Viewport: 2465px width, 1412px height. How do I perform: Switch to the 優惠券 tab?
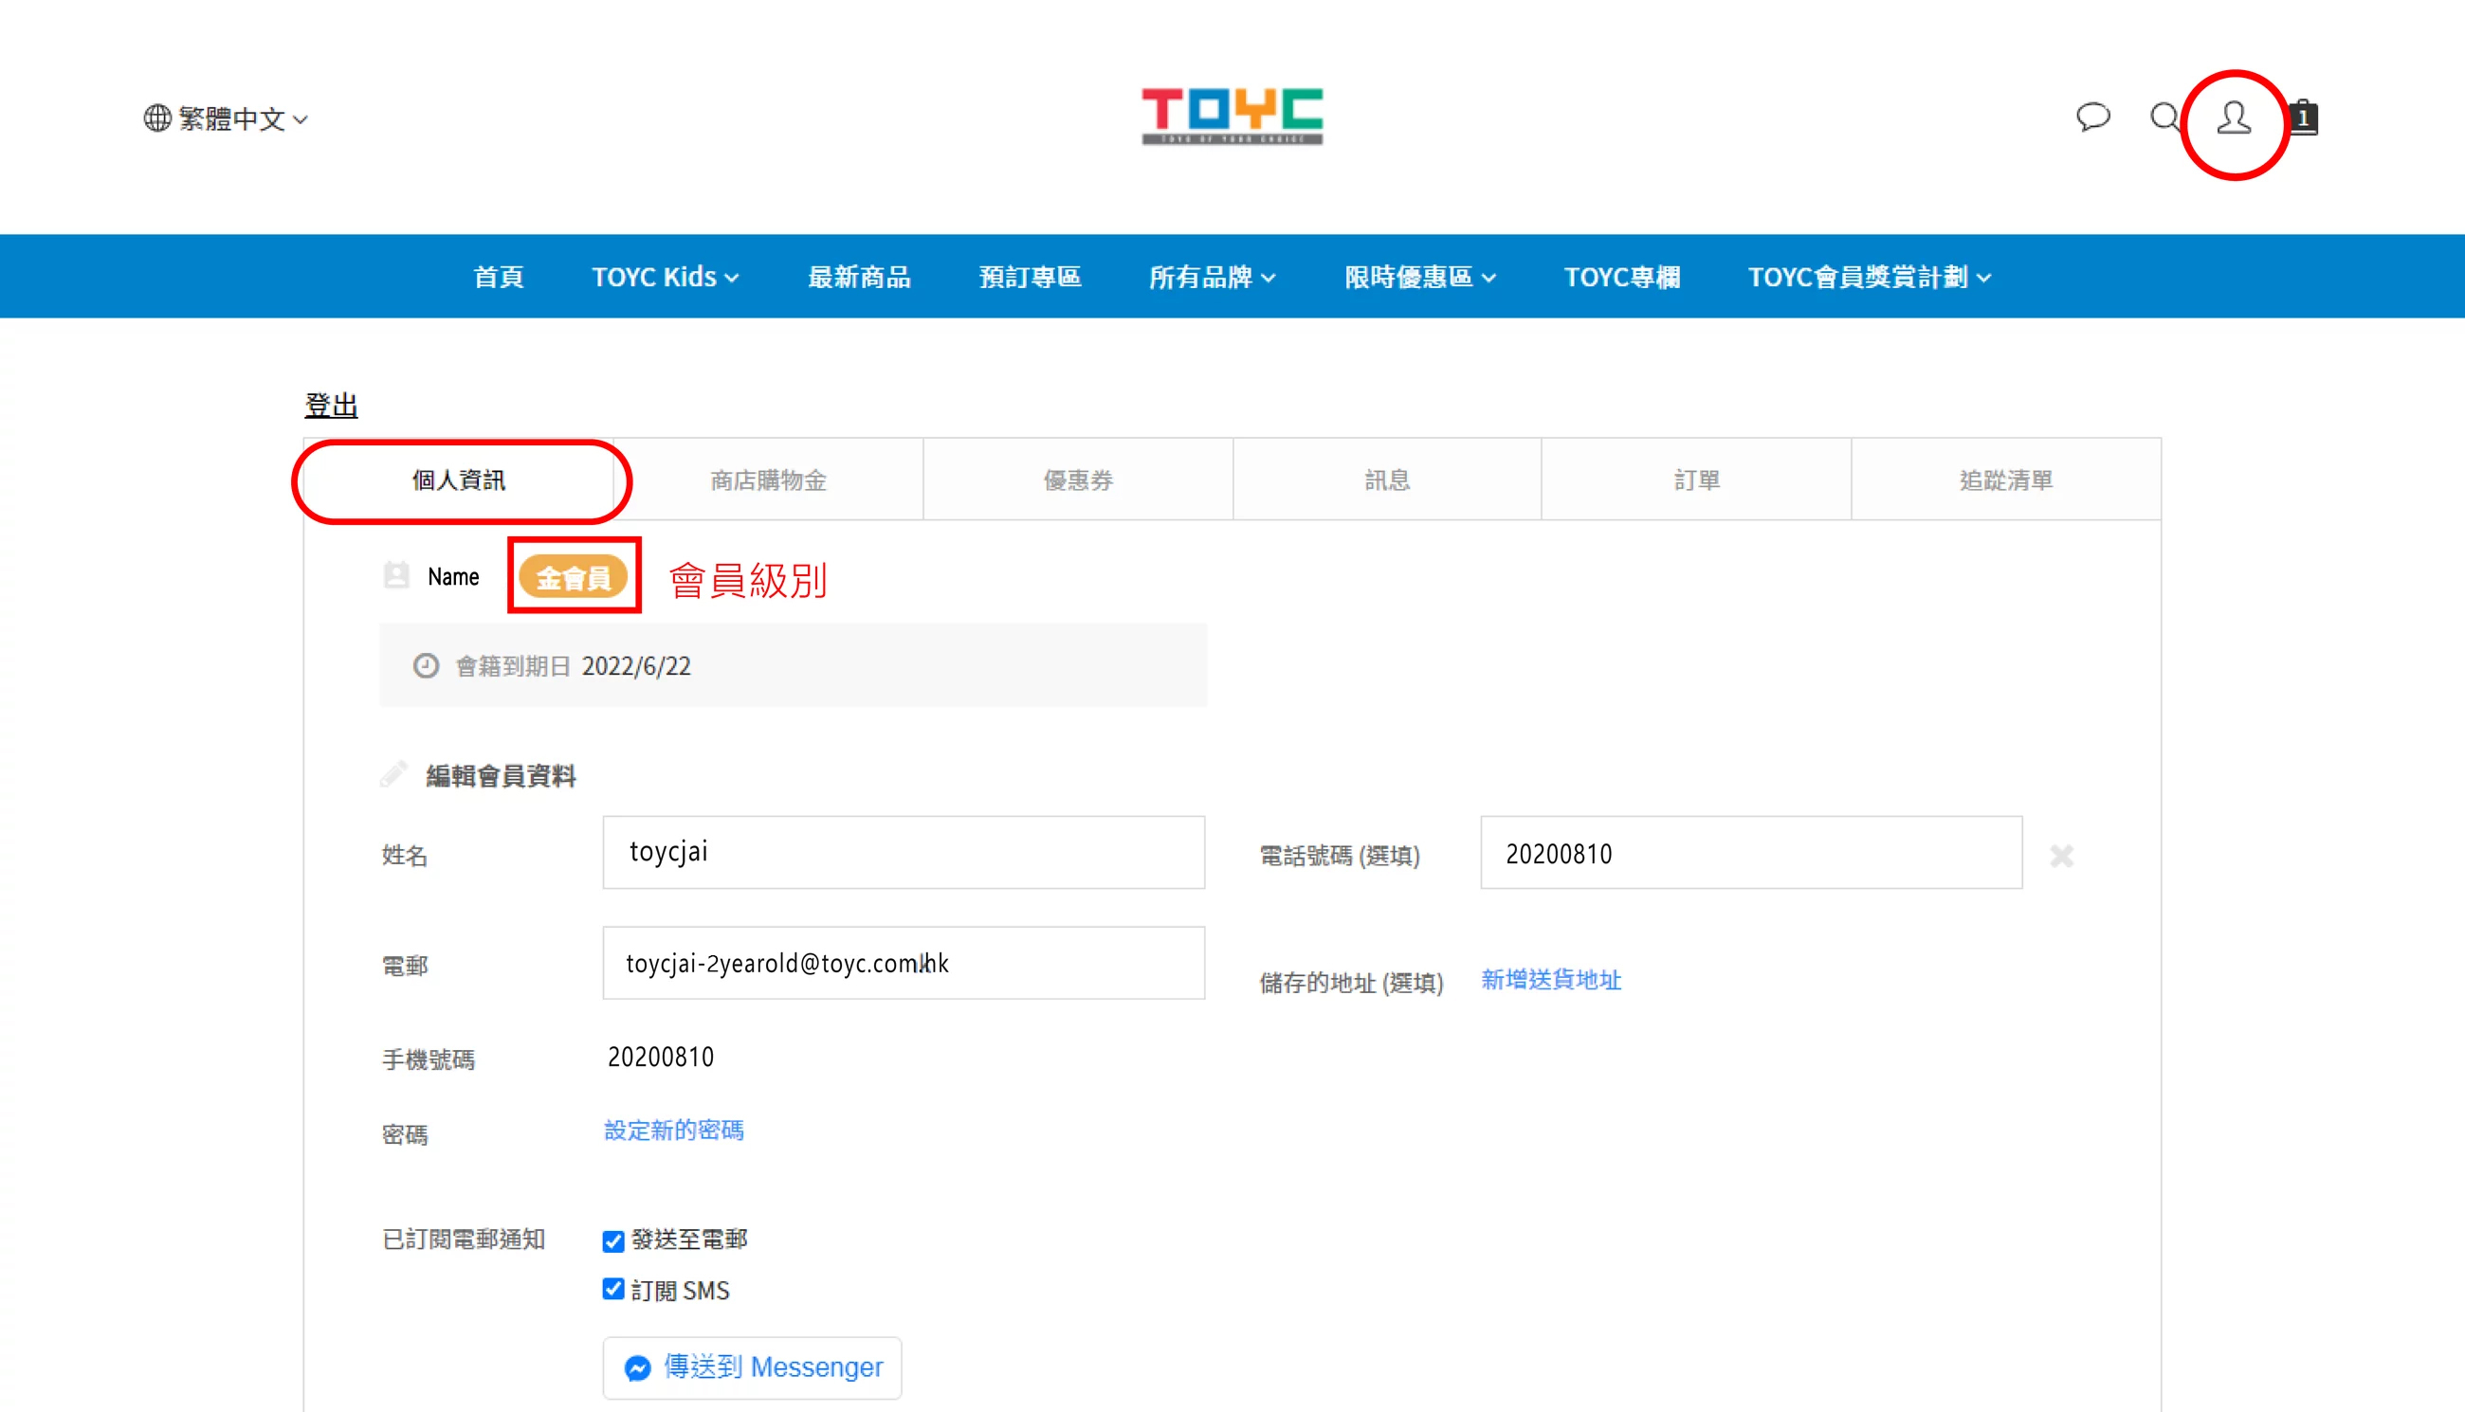tap(1078, 480)
